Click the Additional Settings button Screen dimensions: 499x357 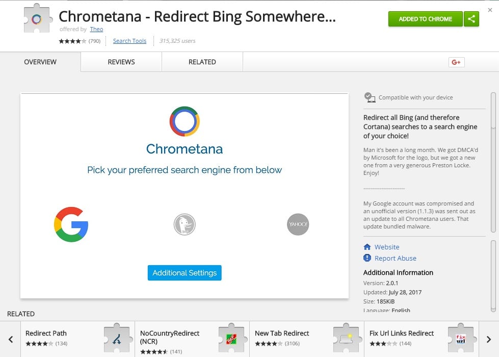pos(185,273)
